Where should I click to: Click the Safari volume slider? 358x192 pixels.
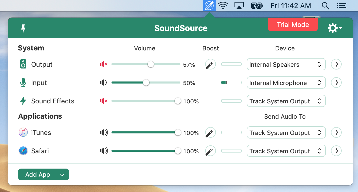146,151
